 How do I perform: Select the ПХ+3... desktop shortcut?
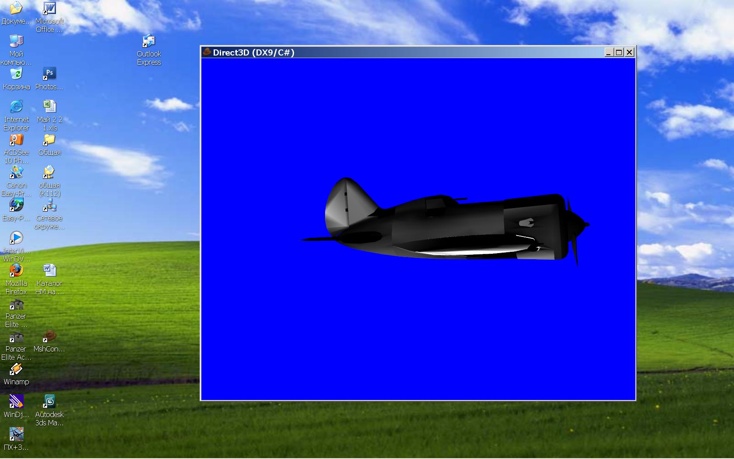tap(16, 439)
